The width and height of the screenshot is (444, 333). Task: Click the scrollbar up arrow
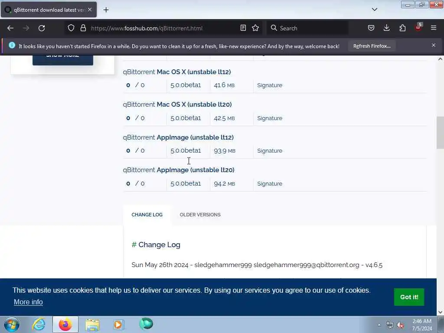[x=440, y=59]
